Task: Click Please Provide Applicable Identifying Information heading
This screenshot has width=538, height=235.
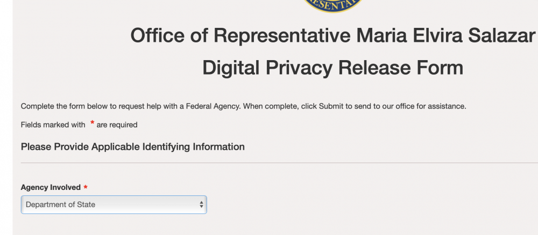Action: coord(133,147)
